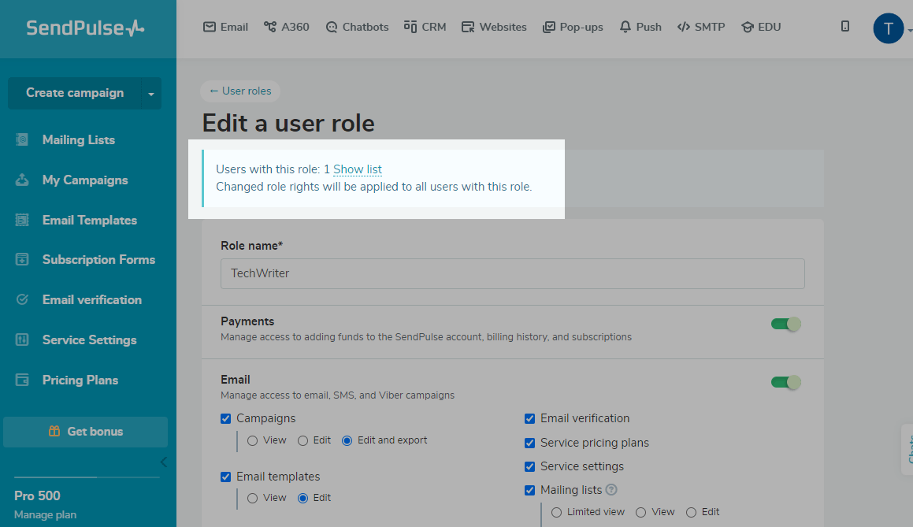Viewport: 913px width, 527px height.
Task: Click the Subscription Forms sidebar icon
Action: (22, 260)
